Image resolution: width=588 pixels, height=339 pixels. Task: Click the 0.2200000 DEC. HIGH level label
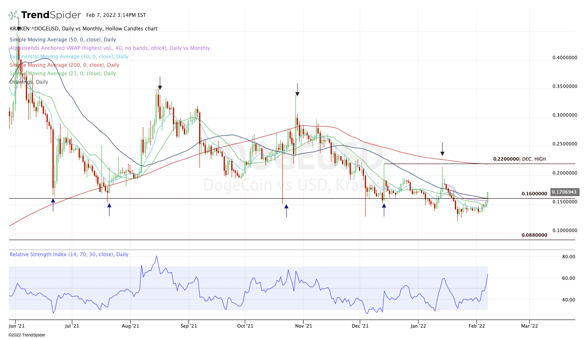coord(519,159)
